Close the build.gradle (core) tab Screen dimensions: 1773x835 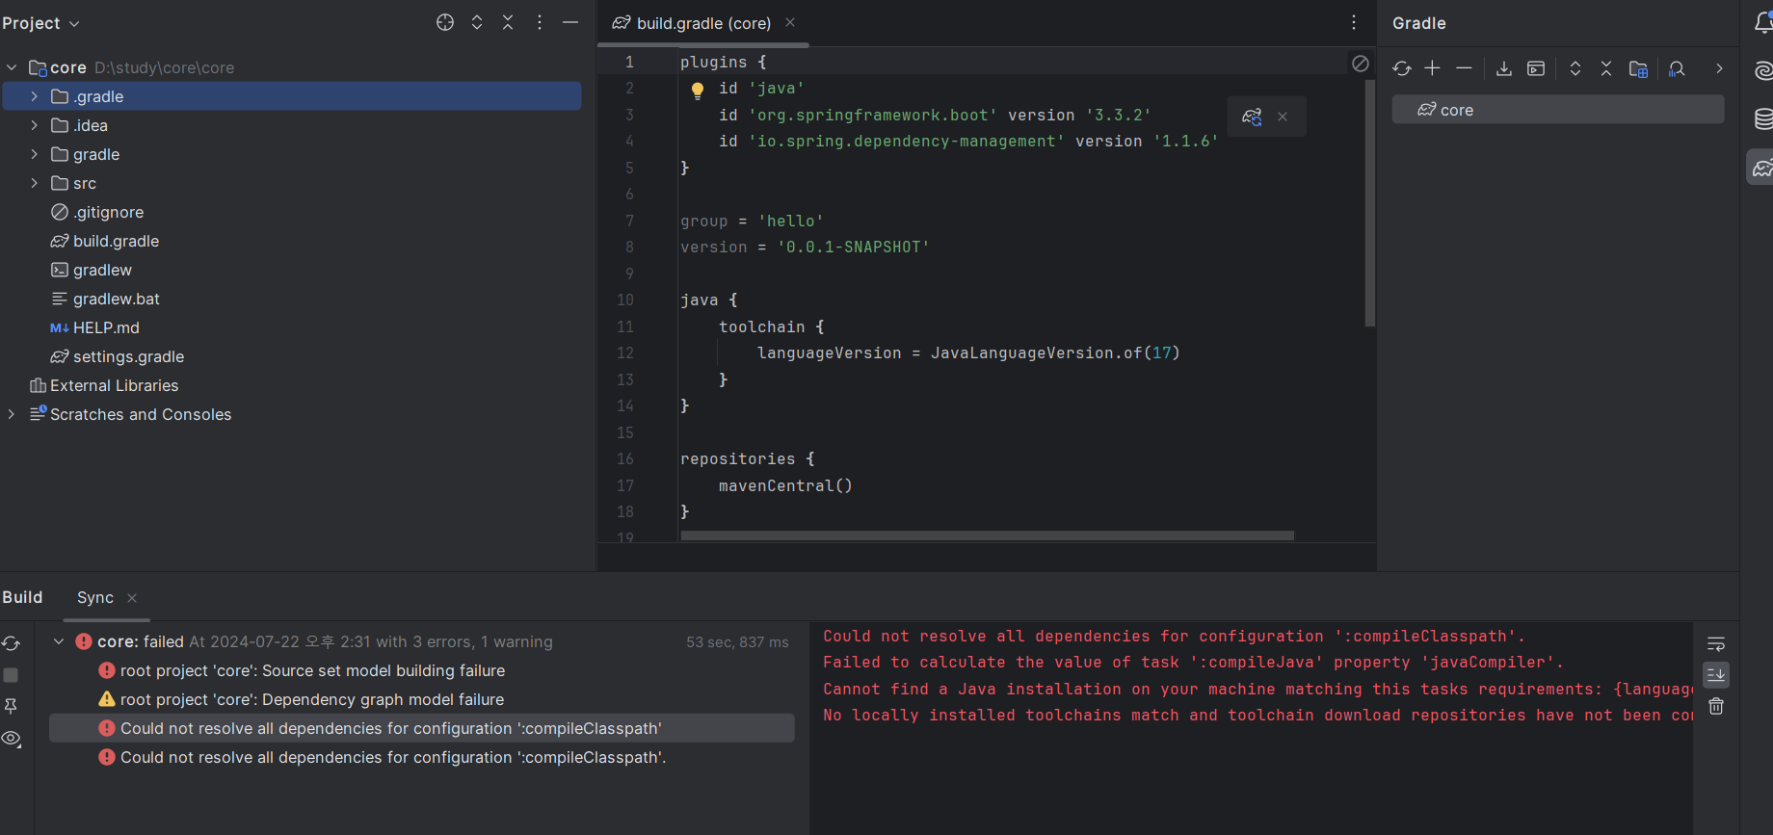pyautogui.click(x=790, y=22)
